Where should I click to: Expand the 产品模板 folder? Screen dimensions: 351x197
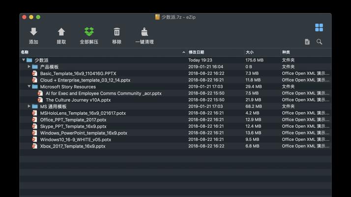coord(29,66)
